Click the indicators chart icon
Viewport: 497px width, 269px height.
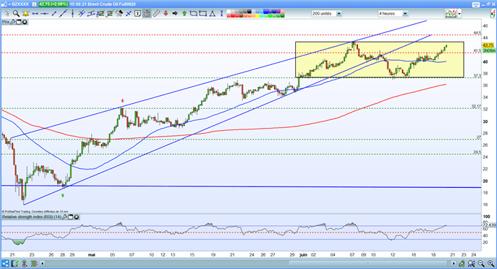[451, 13]
